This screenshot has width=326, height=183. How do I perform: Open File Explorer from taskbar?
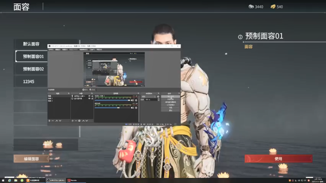[x=15, y=181]
